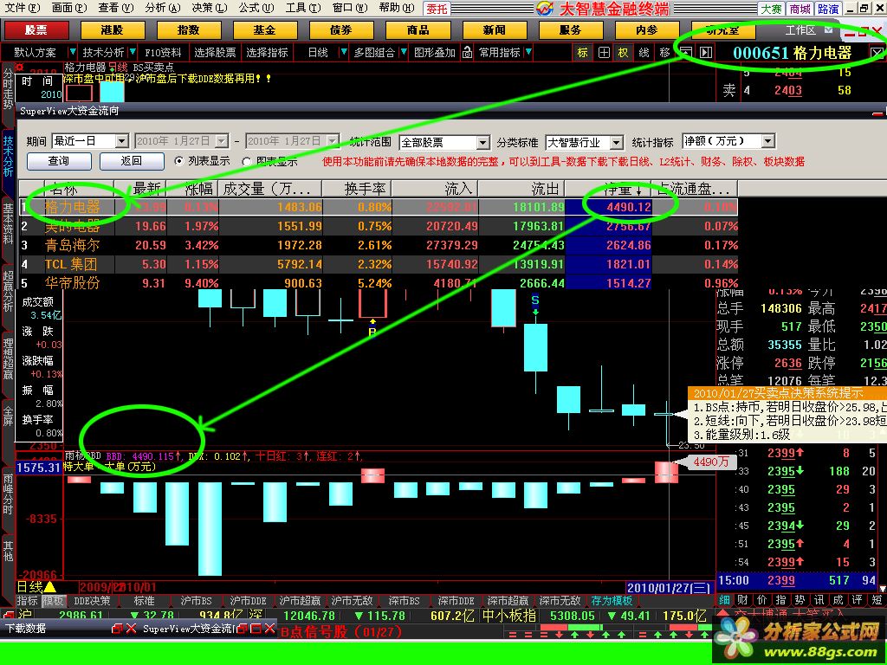Sort by the 净量 column header
The height and width of the screenshot is (665, 887).
click(x=607, y=188)
